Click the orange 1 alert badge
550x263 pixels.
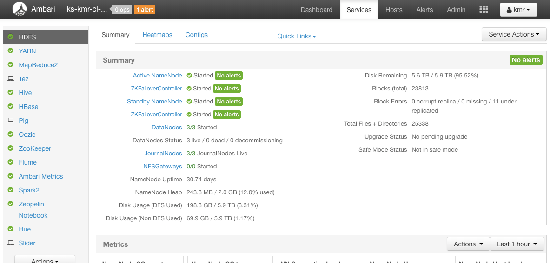coord(145,10)
